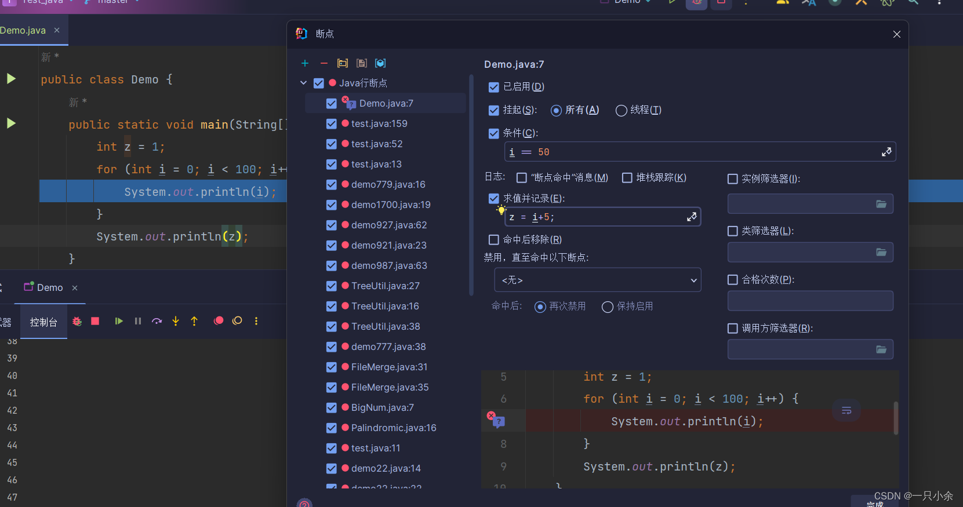Enable 合格次数(P) checkbox
963x507 pixels.
733,280
